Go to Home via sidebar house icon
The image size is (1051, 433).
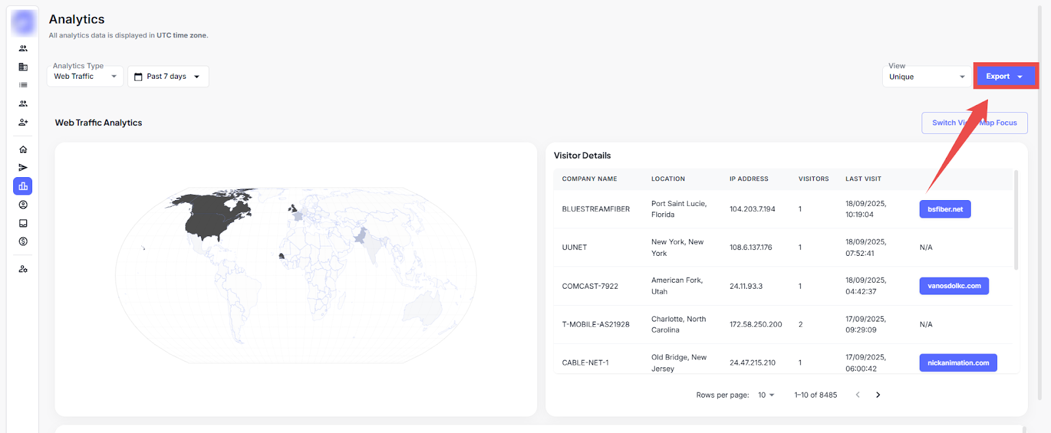point(23,150)
